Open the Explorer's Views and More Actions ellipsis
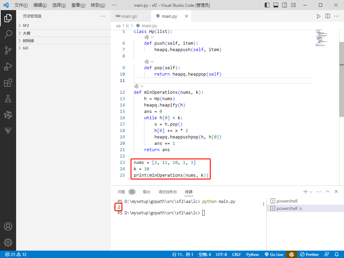The image size is (344, 258). 103,16
